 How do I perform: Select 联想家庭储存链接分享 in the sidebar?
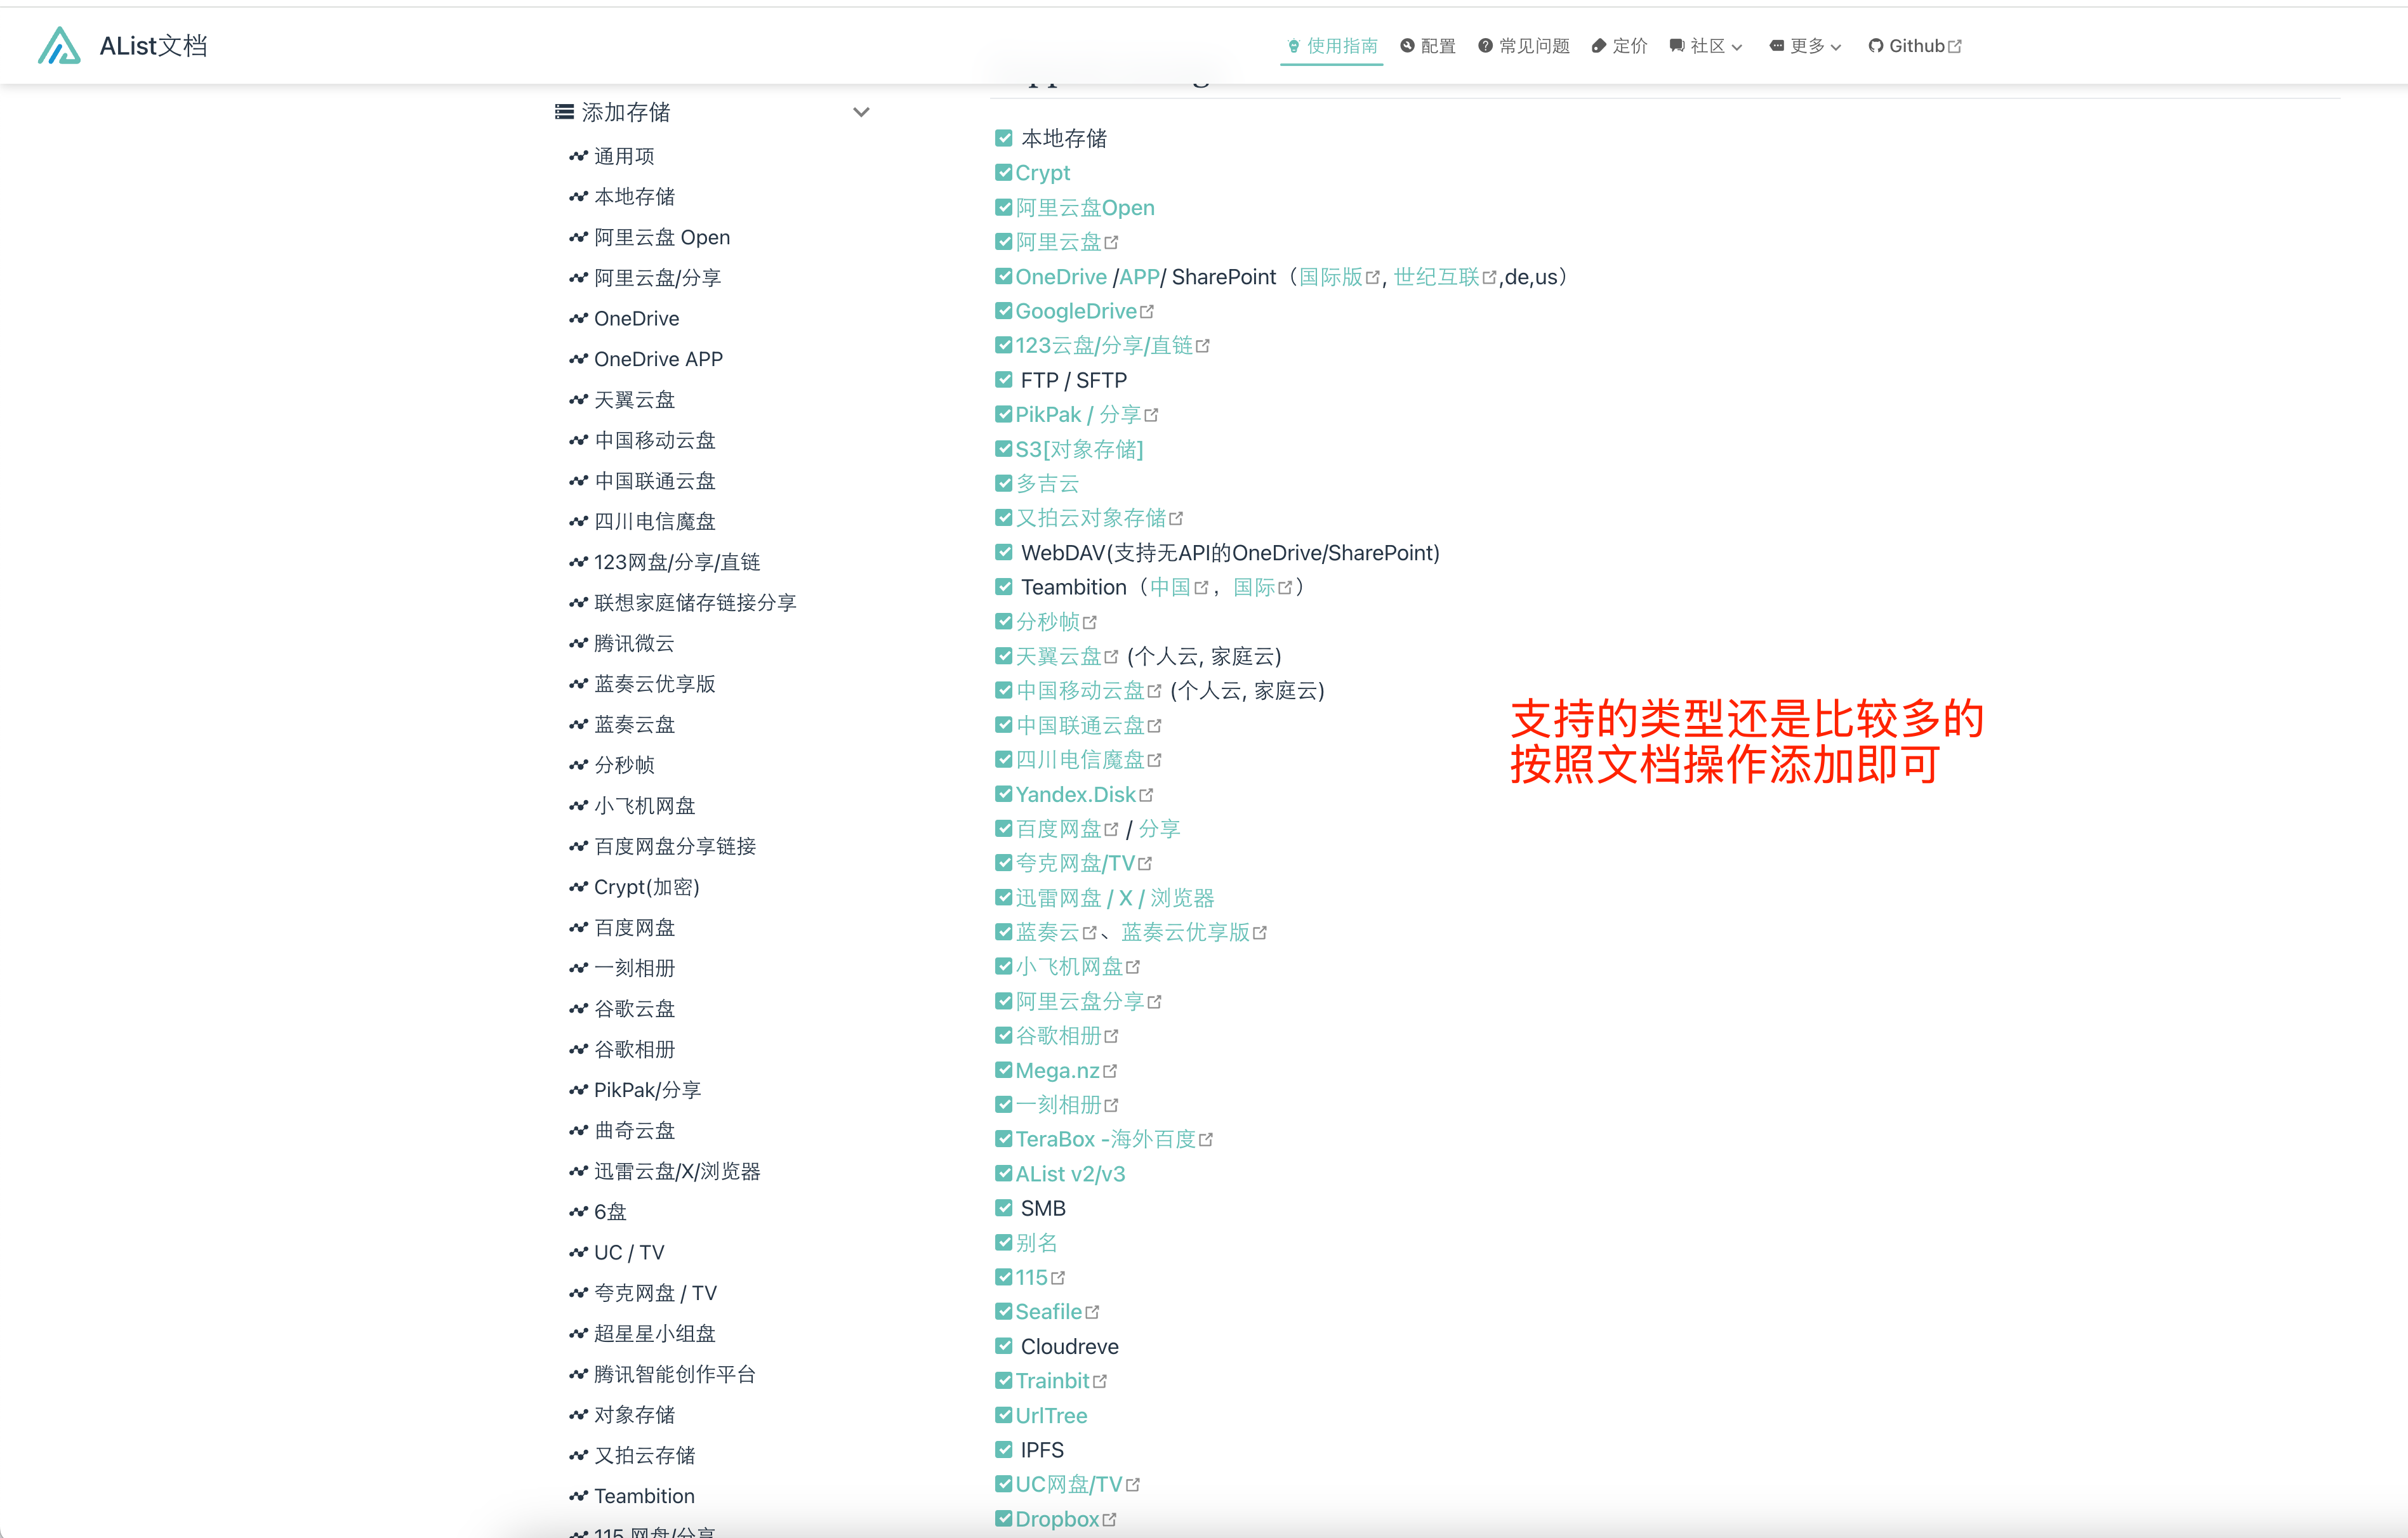click(695, 603)
